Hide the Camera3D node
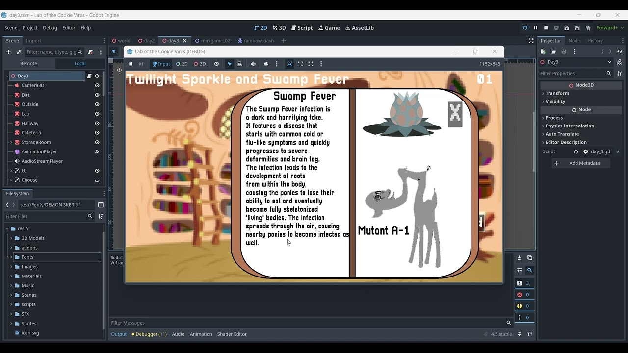 (x=97, y=85)
